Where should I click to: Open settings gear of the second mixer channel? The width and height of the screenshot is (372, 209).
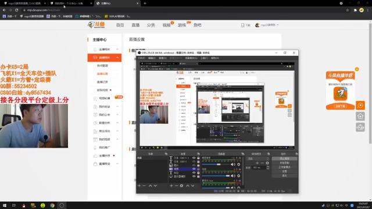239,175
